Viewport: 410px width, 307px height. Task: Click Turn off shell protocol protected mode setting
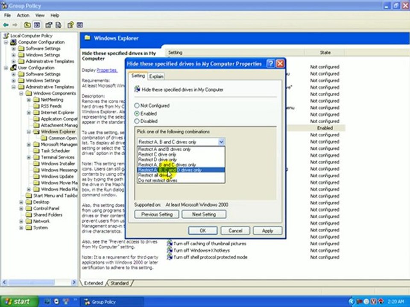pos(210,257)
